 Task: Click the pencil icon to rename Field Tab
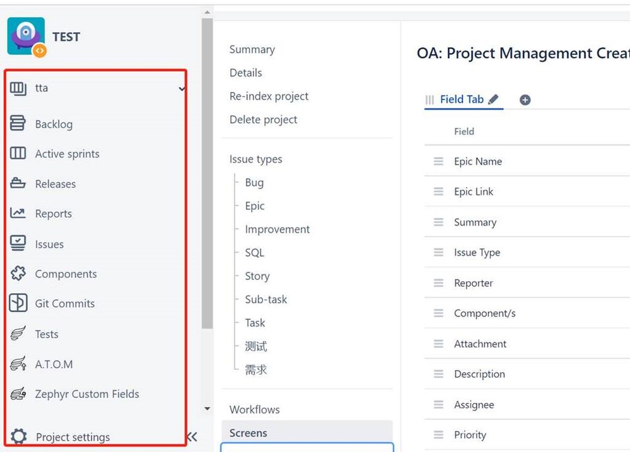493,99
